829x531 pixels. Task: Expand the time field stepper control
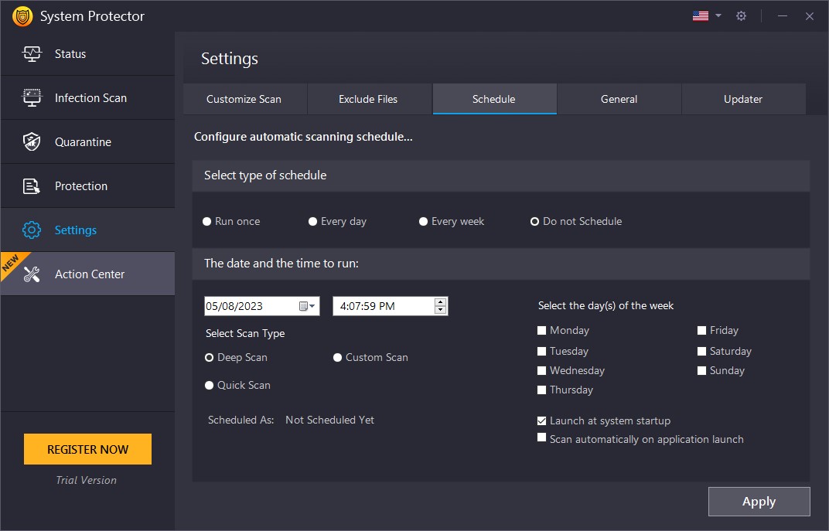(441, 305)
